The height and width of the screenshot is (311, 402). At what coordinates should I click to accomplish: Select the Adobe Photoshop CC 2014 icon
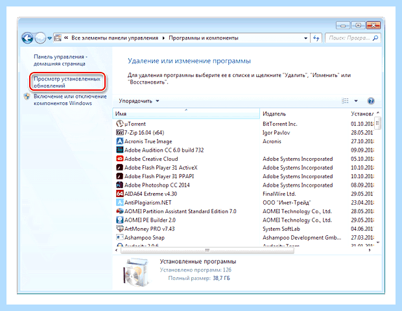119,185
